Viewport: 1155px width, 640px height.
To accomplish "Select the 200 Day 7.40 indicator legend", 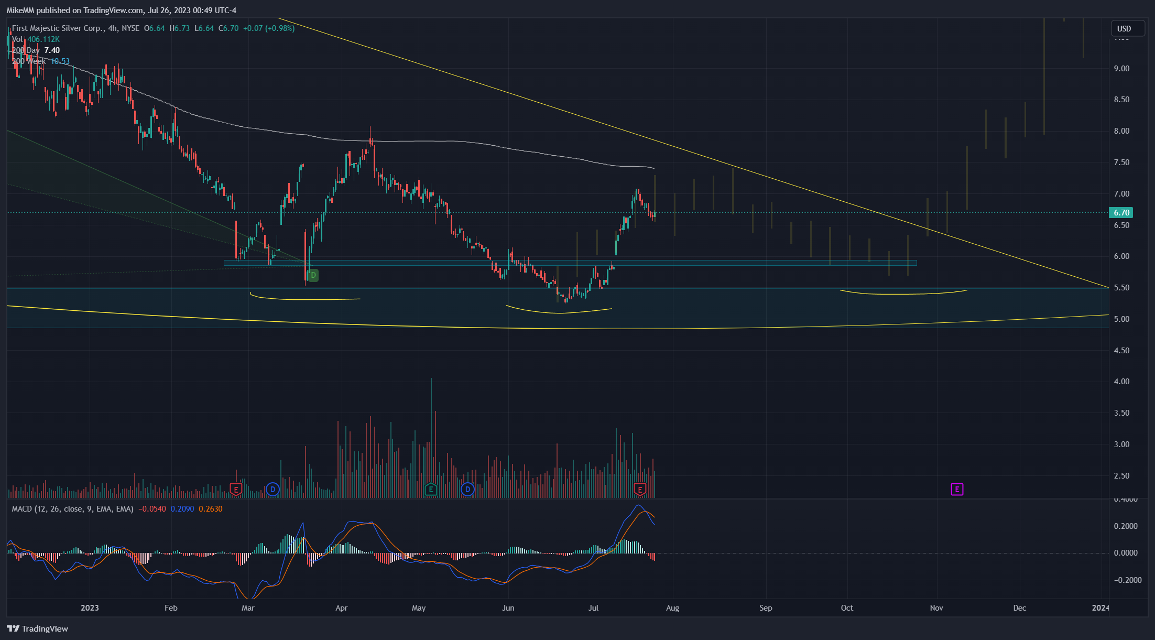I will pos(36,50).
